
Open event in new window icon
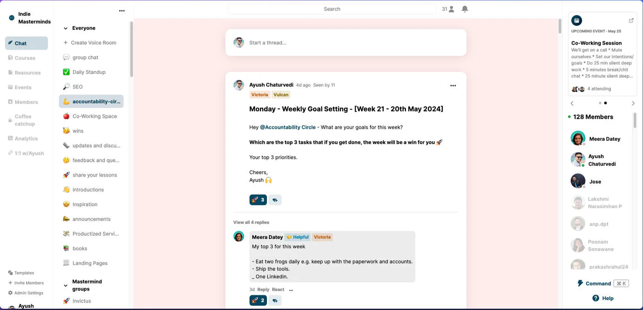click(631, 20)
